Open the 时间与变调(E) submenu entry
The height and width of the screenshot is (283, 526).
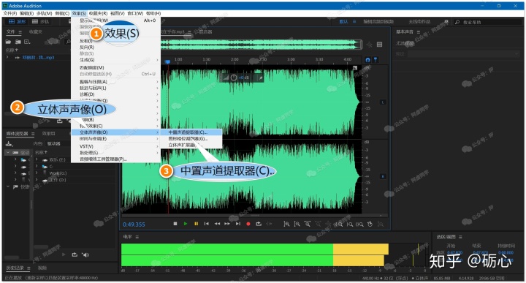[x=115, y=139]
